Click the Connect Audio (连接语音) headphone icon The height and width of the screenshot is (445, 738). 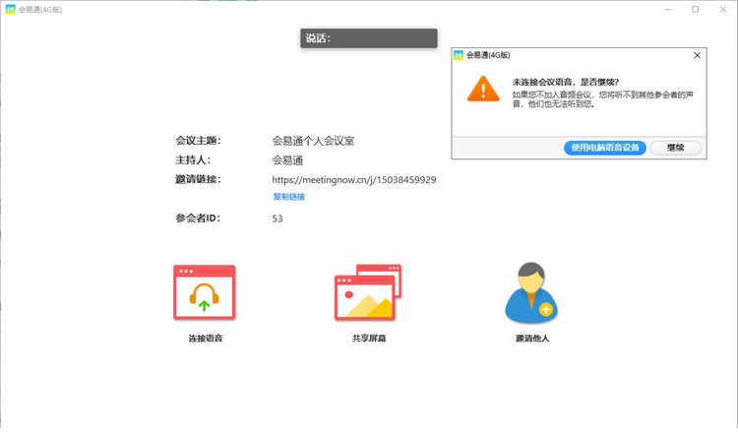click(x=205, y=292)
